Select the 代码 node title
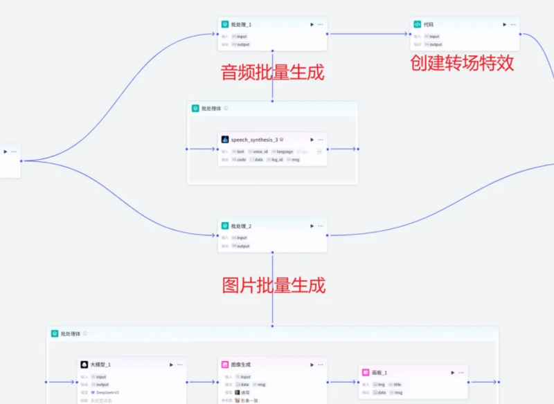Screen dimensions: 554x404 tap(428, 24)
